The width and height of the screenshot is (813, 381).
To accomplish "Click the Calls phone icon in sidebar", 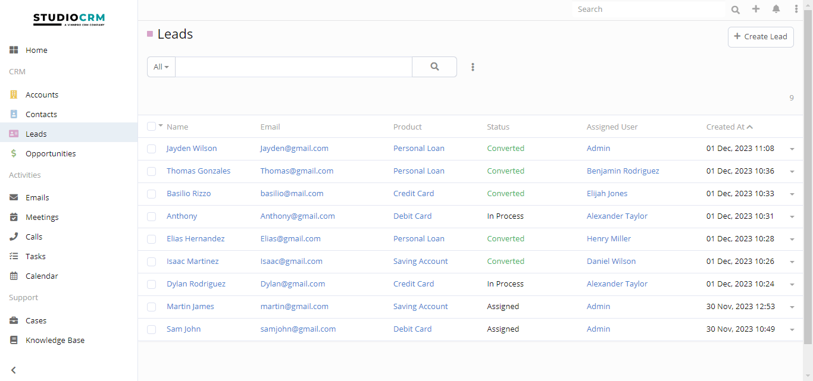I will pos(14,237).
